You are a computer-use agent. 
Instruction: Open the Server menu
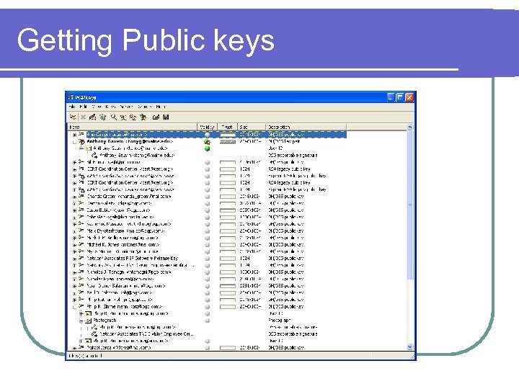[126, 107]
